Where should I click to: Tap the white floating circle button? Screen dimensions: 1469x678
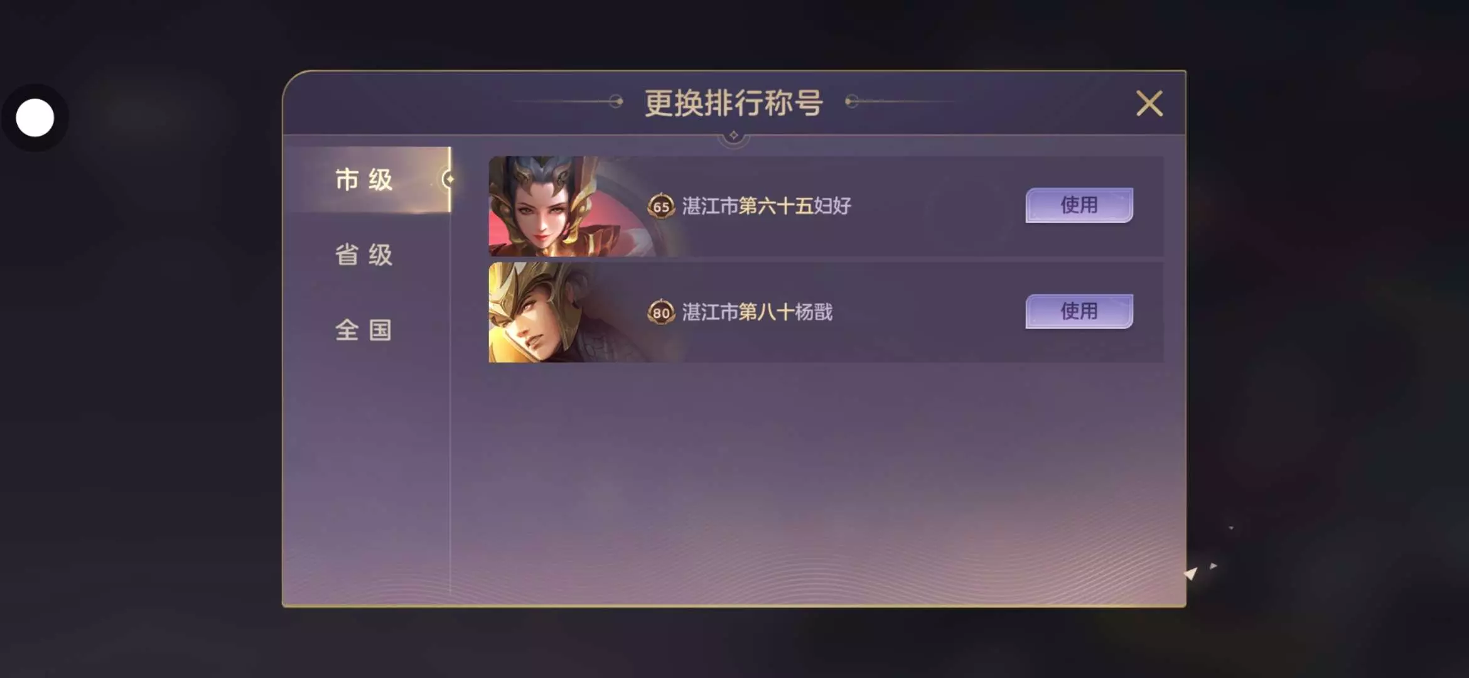coord(35,117)
